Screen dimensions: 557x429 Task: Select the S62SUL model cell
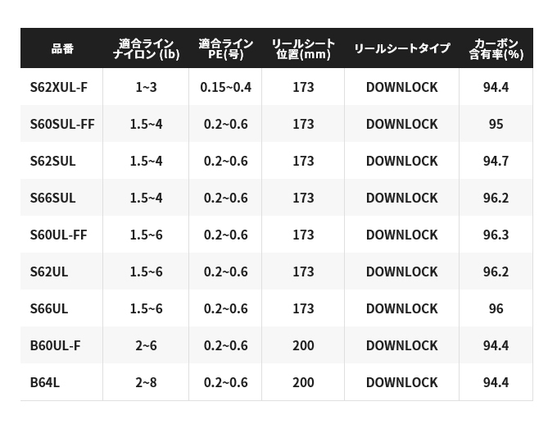(x=52, y=161)
